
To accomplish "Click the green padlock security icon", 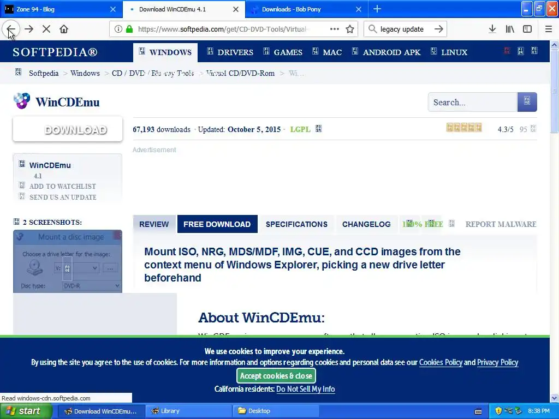I will [130, 29].
